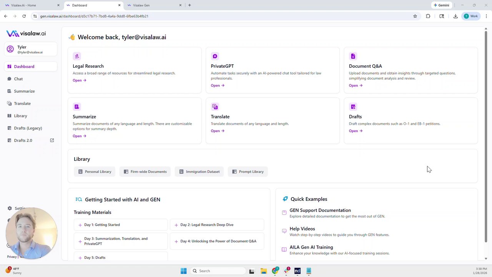Image resolution: width=492 pixels, height=277 pixels.
Task: Click the Library book icon in sidebar
Action: coord(10,116)
